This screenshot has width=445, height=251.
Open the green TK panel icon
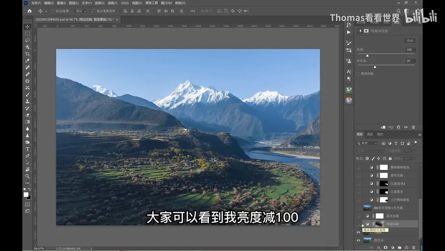(x=349, y=90)
